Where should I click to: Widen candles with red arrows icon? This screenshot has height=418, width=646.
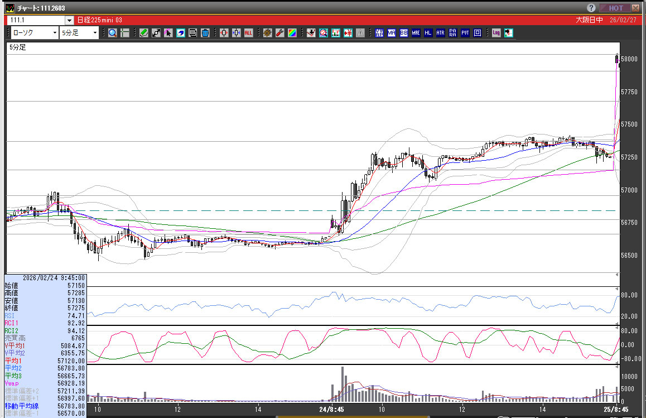(224, 33)
